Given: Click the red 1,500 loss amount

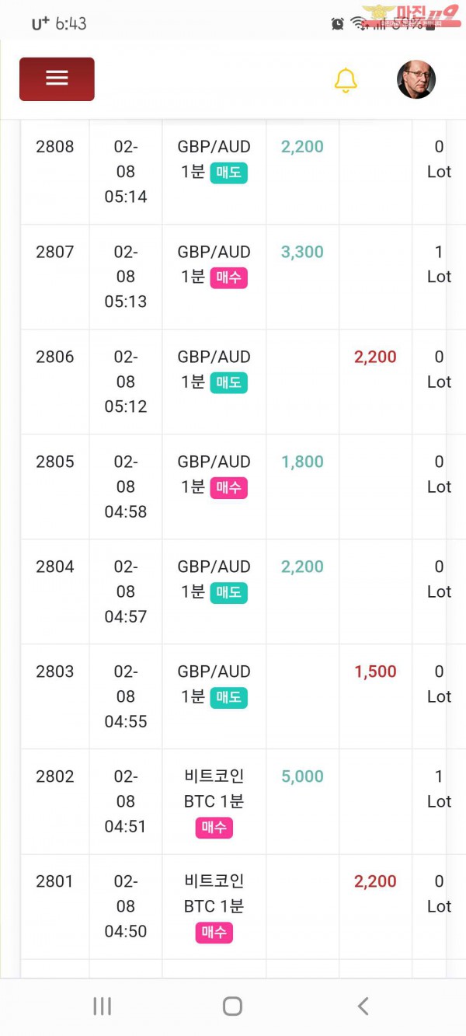Looking at the screenshot, I should coord(375,671).
